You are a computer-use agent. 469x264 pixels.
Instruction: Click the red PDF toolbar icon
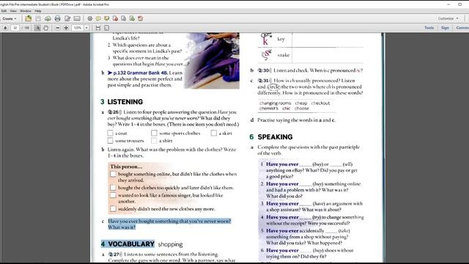[140, 18]
